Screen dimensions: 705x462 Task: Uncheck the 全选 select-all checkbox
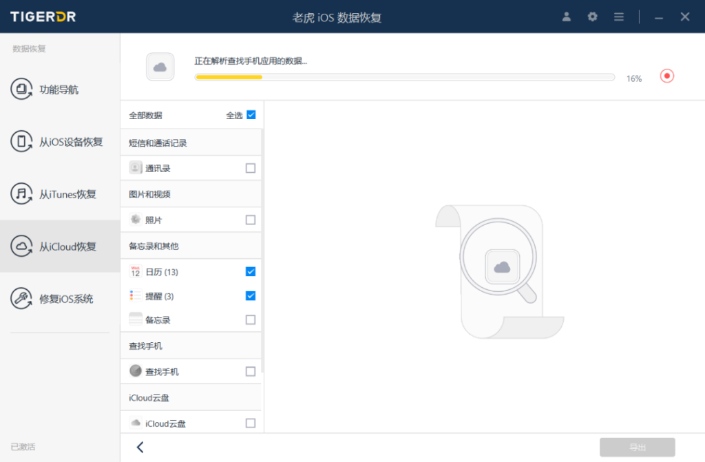[x=251, y=115]
